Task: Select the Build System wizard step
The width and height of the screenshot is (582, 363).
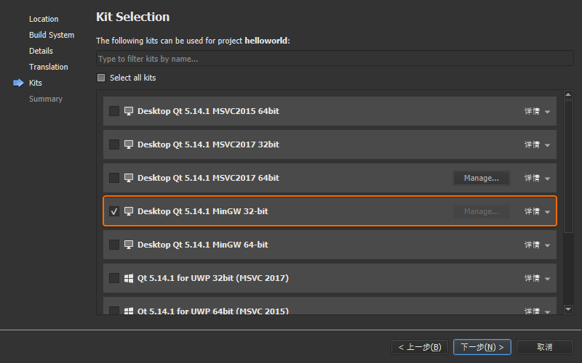Action: coord(52,35)
